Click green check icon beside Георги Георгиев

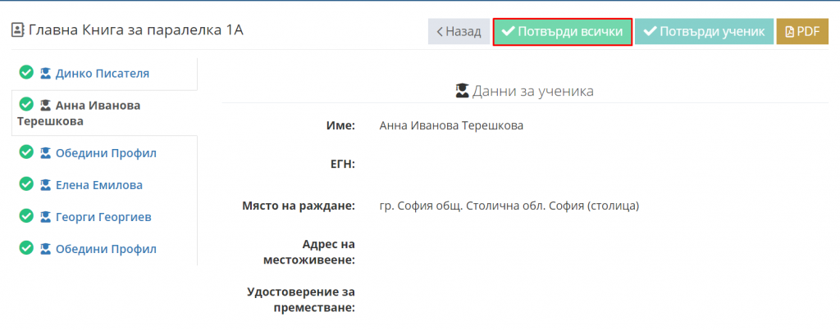(x=26, y=217)
